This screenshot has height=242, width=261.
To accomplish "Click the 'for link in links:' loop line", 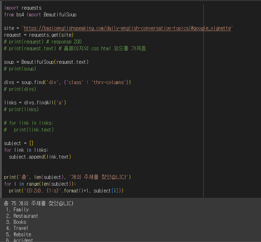I will (26, 150).
